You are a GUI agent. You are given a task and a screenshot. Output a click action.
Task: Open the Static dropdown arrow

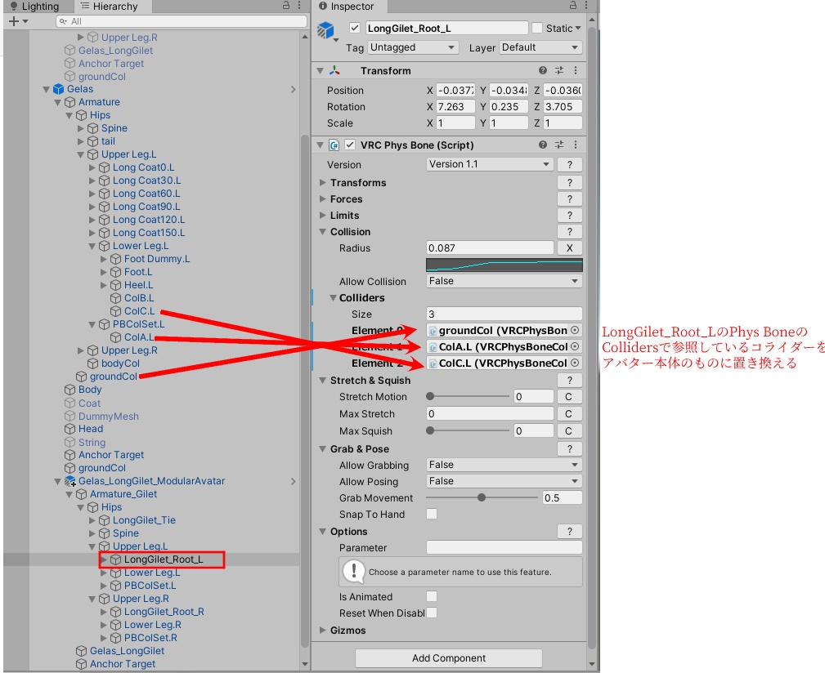(x=578, y=28)
